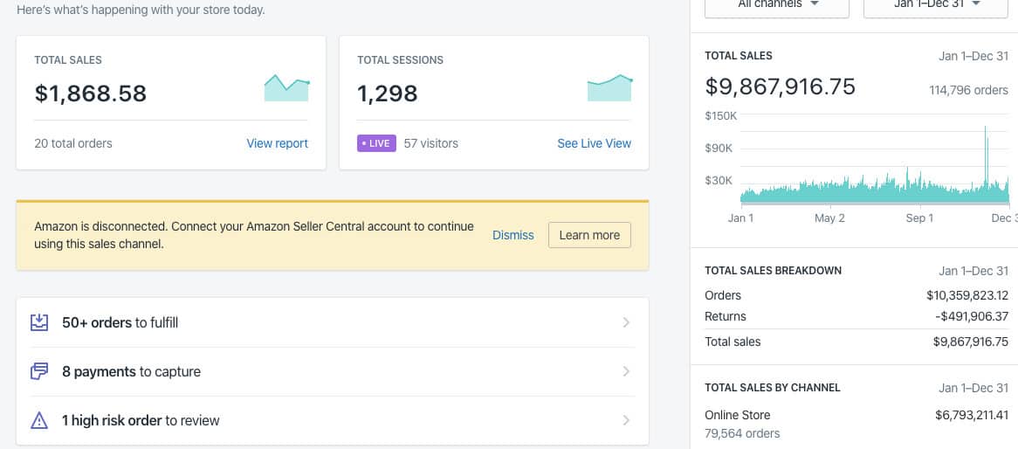Click the Learn more button

(x=589, y=235)
